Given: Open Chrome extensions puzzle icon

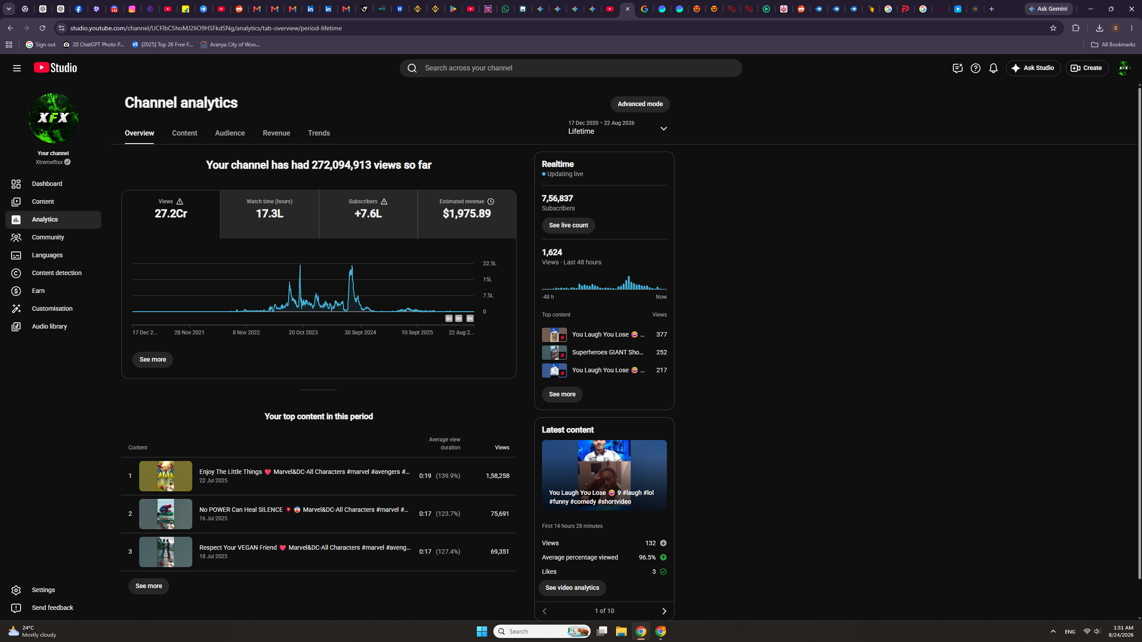Looking at the screenshot, I should coord(1076,28).
